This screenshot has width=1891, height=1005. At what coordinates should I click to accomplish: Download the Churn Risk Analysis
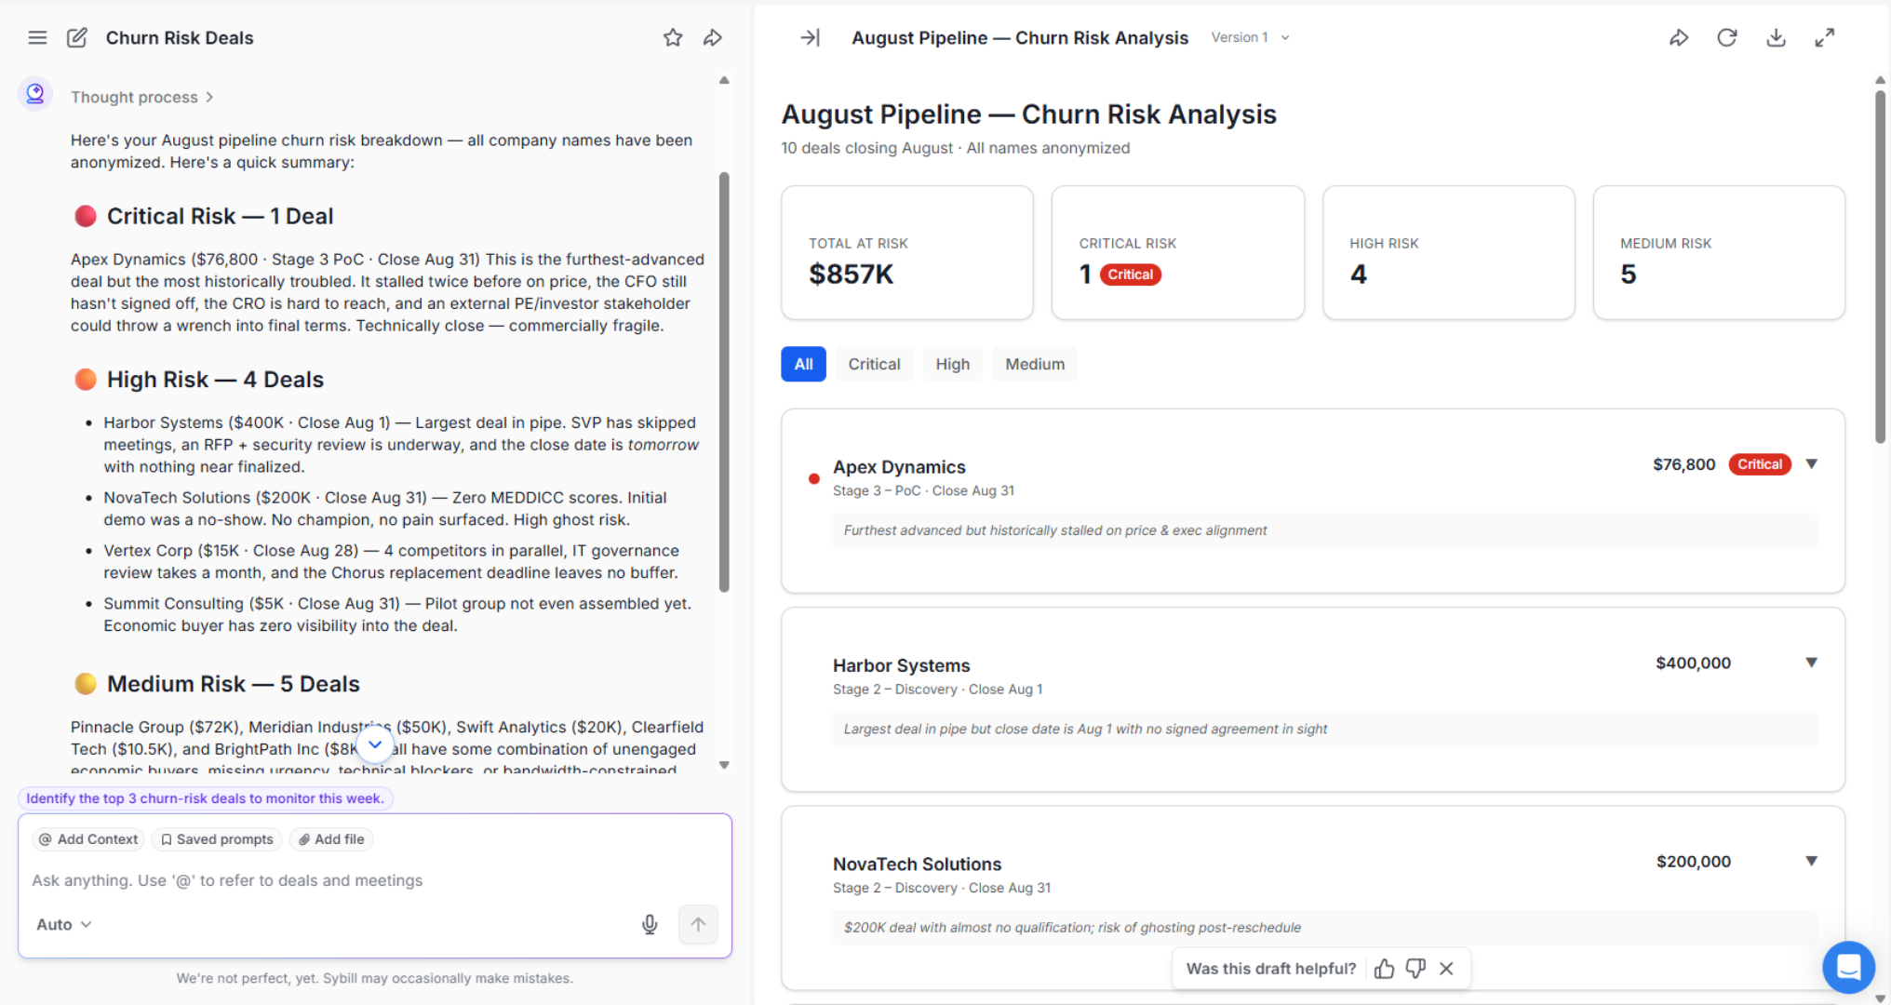click(1776, 37)
